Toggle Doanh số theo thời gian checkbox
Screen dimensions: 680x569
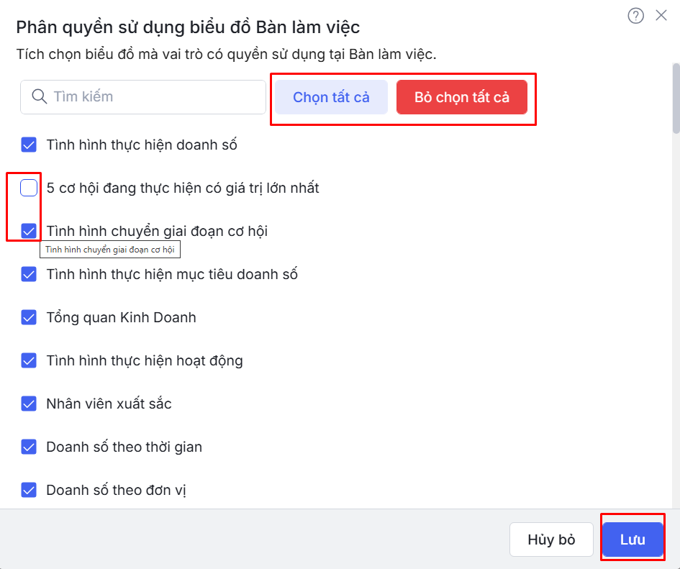click(x=29, y=447)
